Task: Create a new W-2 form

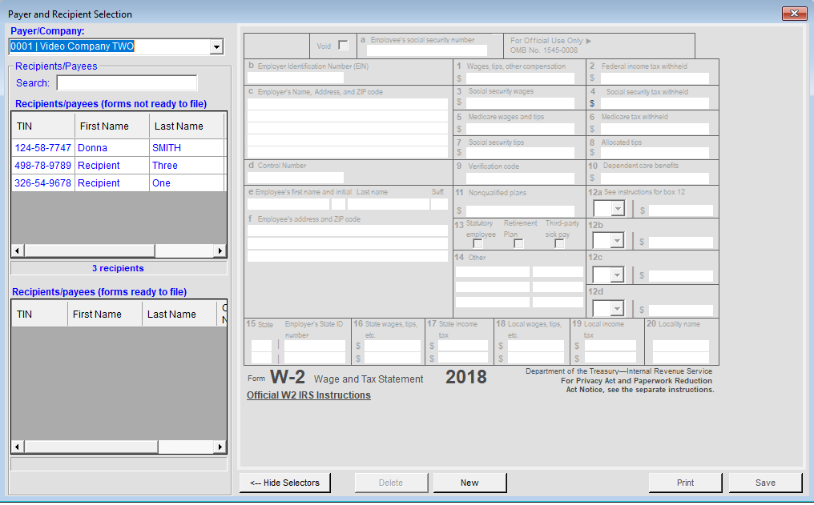Action: 469,482
